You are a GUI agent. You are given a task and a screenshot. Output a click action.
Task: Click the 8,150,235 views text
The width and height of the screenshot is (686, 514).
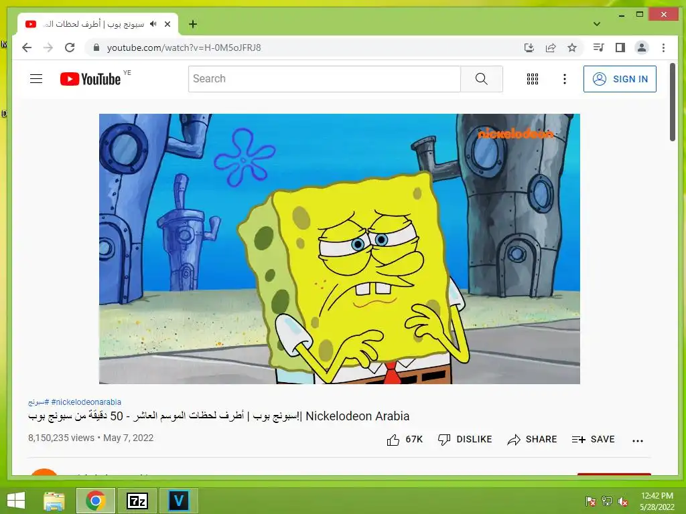coord(61,438)
